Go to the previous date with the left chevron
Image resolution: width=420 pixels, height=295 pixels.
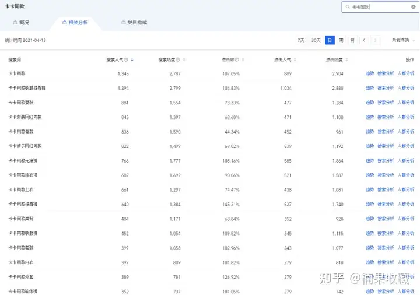point(364,40)
